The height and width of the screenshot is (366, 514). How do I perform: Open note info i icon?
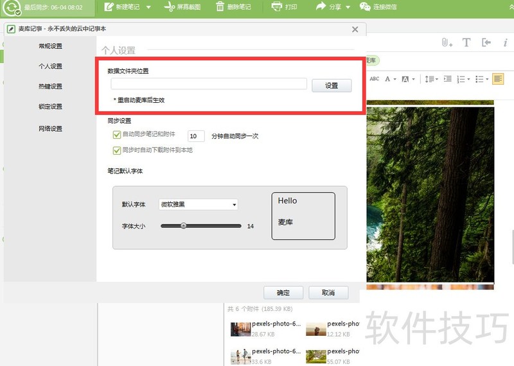click(x=505, y=42)
